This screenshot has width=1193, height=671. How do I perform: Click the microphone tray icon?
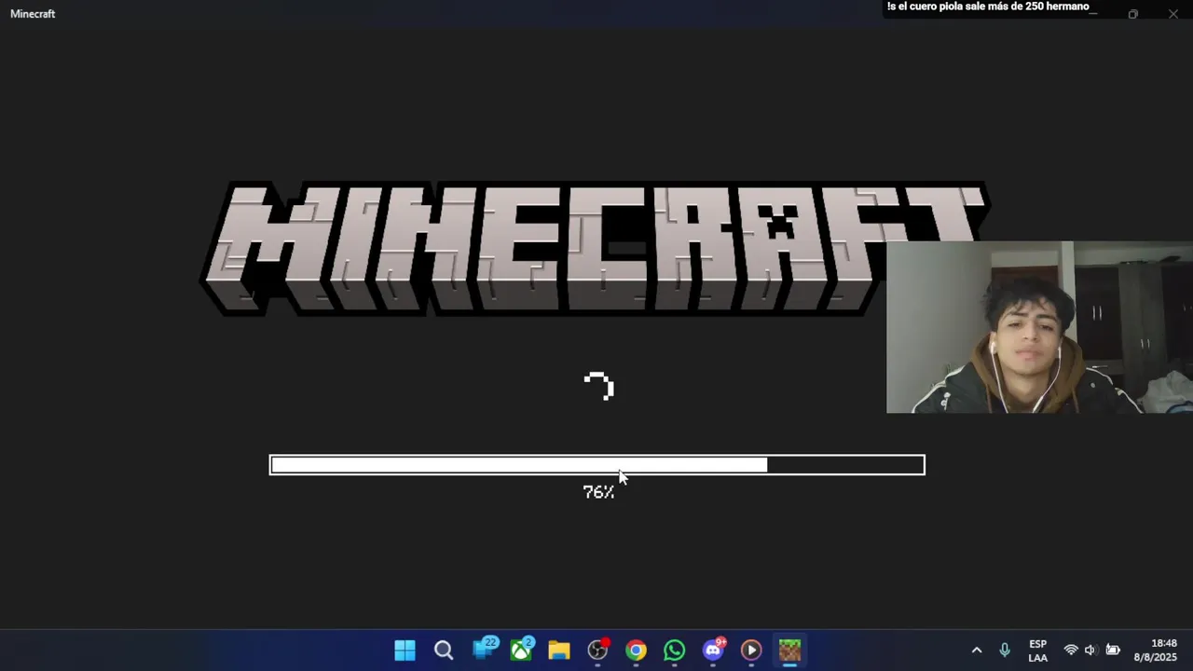[x=1005, y=650]
